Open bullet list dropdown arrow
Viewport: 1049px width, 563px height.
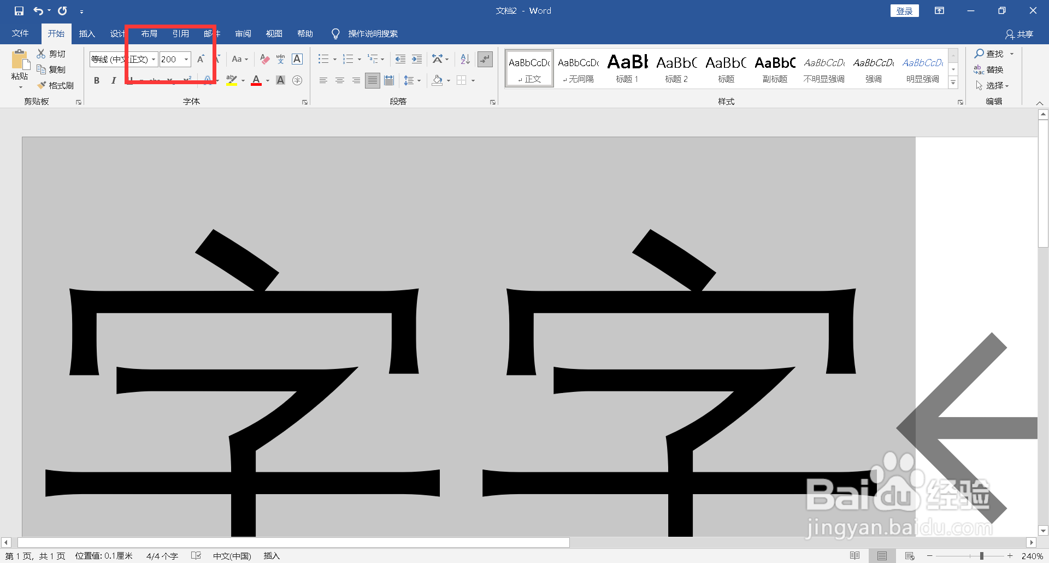coord(335,59)
